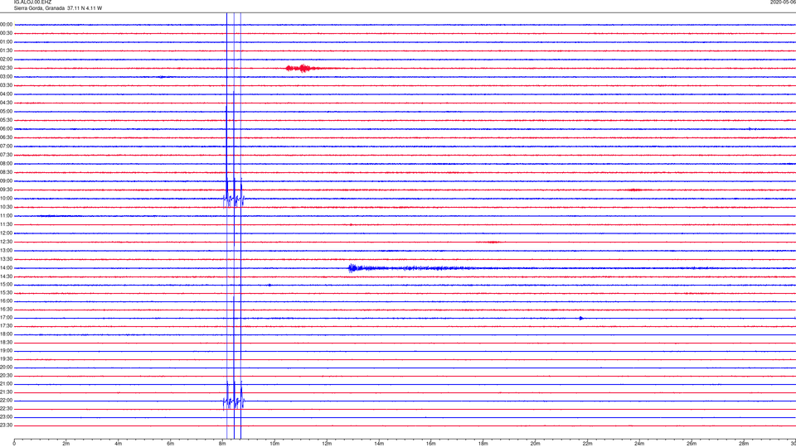Image resolution: width=796 pixels, height=447 pixels.
Task: Click the 15:00 trace time label
Action: click(x=6, y=284)
